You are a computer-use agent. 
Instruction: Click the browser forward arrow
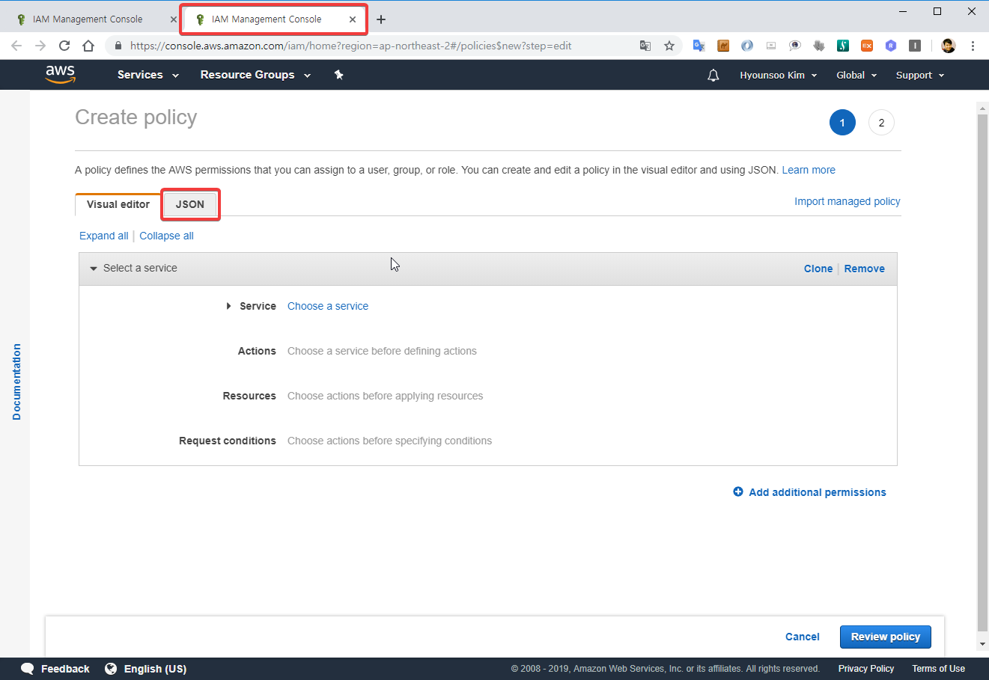click(x=40, y=46)
